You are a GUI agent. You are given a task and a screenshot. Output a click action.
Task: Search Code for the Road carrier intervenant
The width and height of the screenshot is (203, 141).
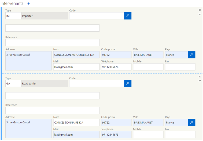[x=128, y=83]
